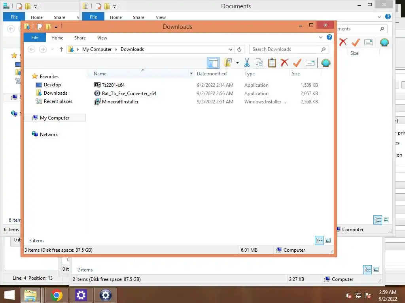This screenshot has width=405, height=303.
Task: Expand the breadcrumb arrow after My Computer
Action: coord(116,49)
